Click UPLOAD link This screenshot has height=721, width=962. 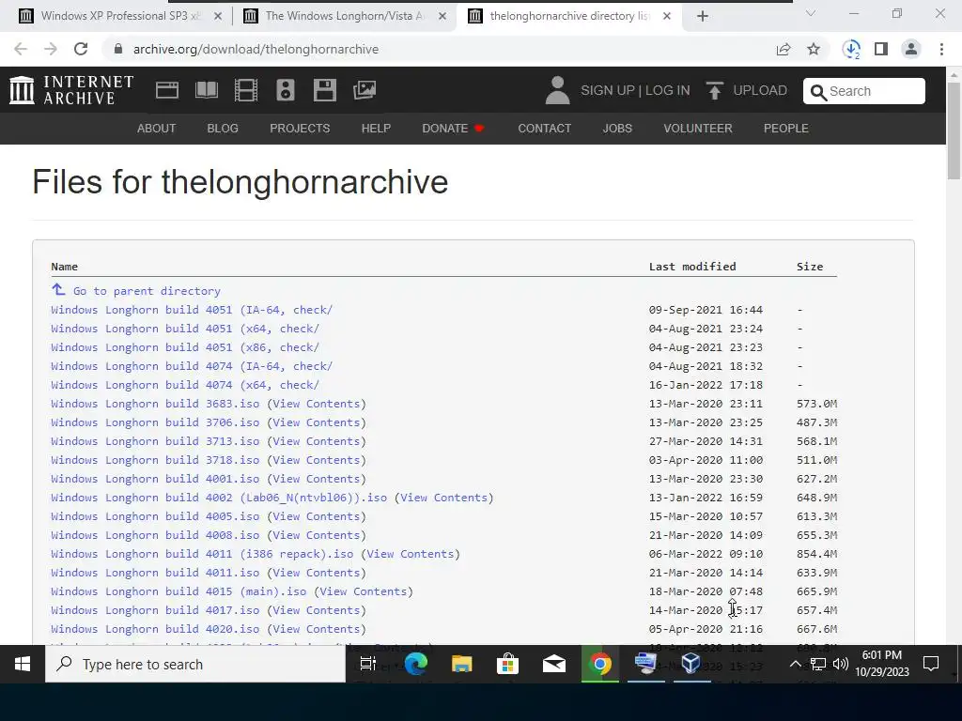(759, 90)
